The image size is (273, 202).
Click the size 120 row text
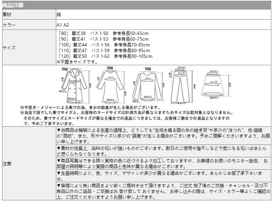(x=104, y=56)
